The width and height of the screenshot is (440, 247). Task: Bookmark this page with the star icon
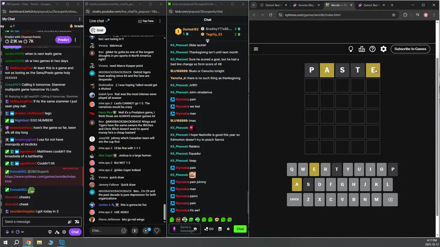click(394, 15)
